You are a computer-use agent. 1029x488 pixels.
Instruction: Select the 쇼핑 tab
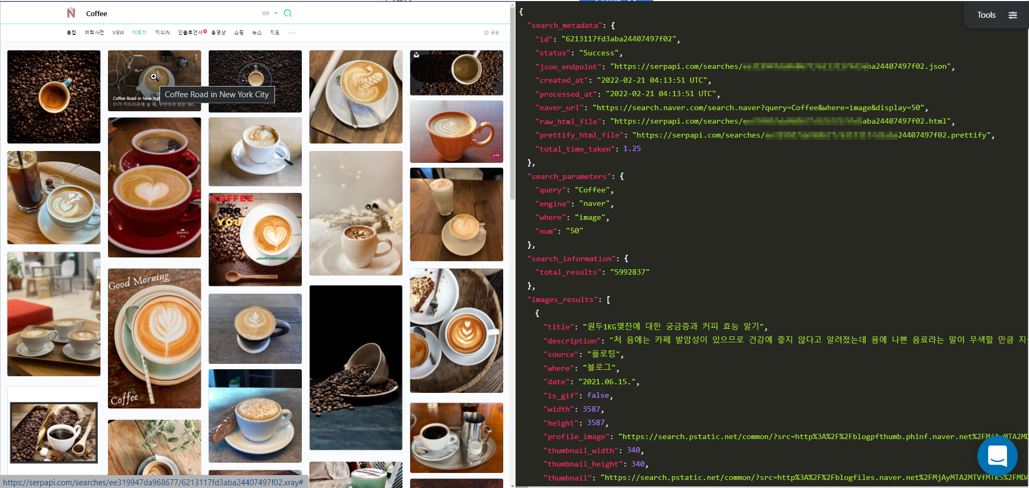click(239, 33)
